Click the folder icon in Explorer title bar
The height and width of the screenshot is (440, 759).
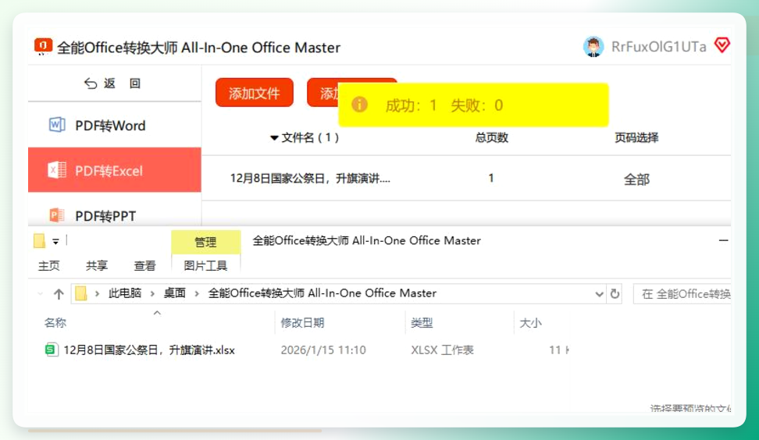pos(39,240)
